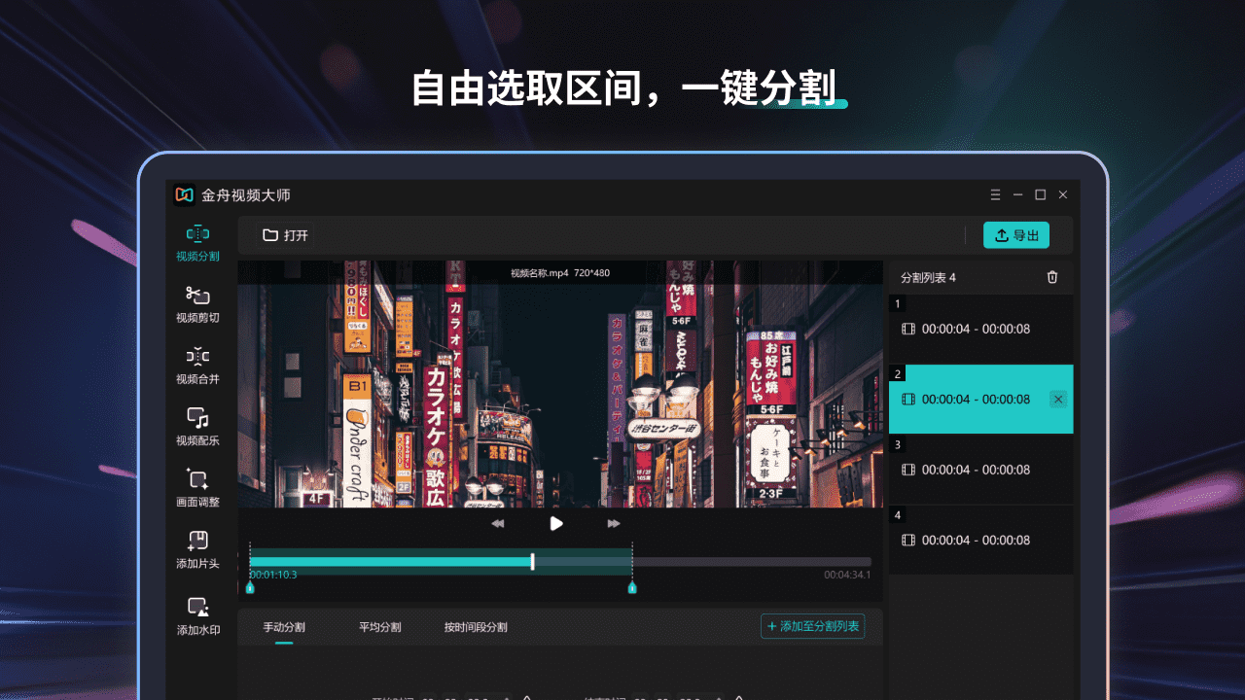The image size is (1245, 700).
Task: Open the 视频合并 merge feature
Action: click(197, 365)
